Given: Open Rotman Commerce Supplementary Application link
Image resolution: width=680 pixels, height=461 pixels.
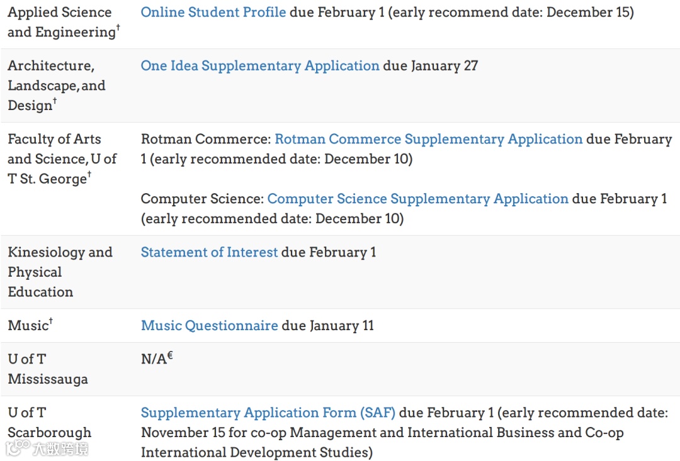Looking at the screenshot, I should [428, 139].
